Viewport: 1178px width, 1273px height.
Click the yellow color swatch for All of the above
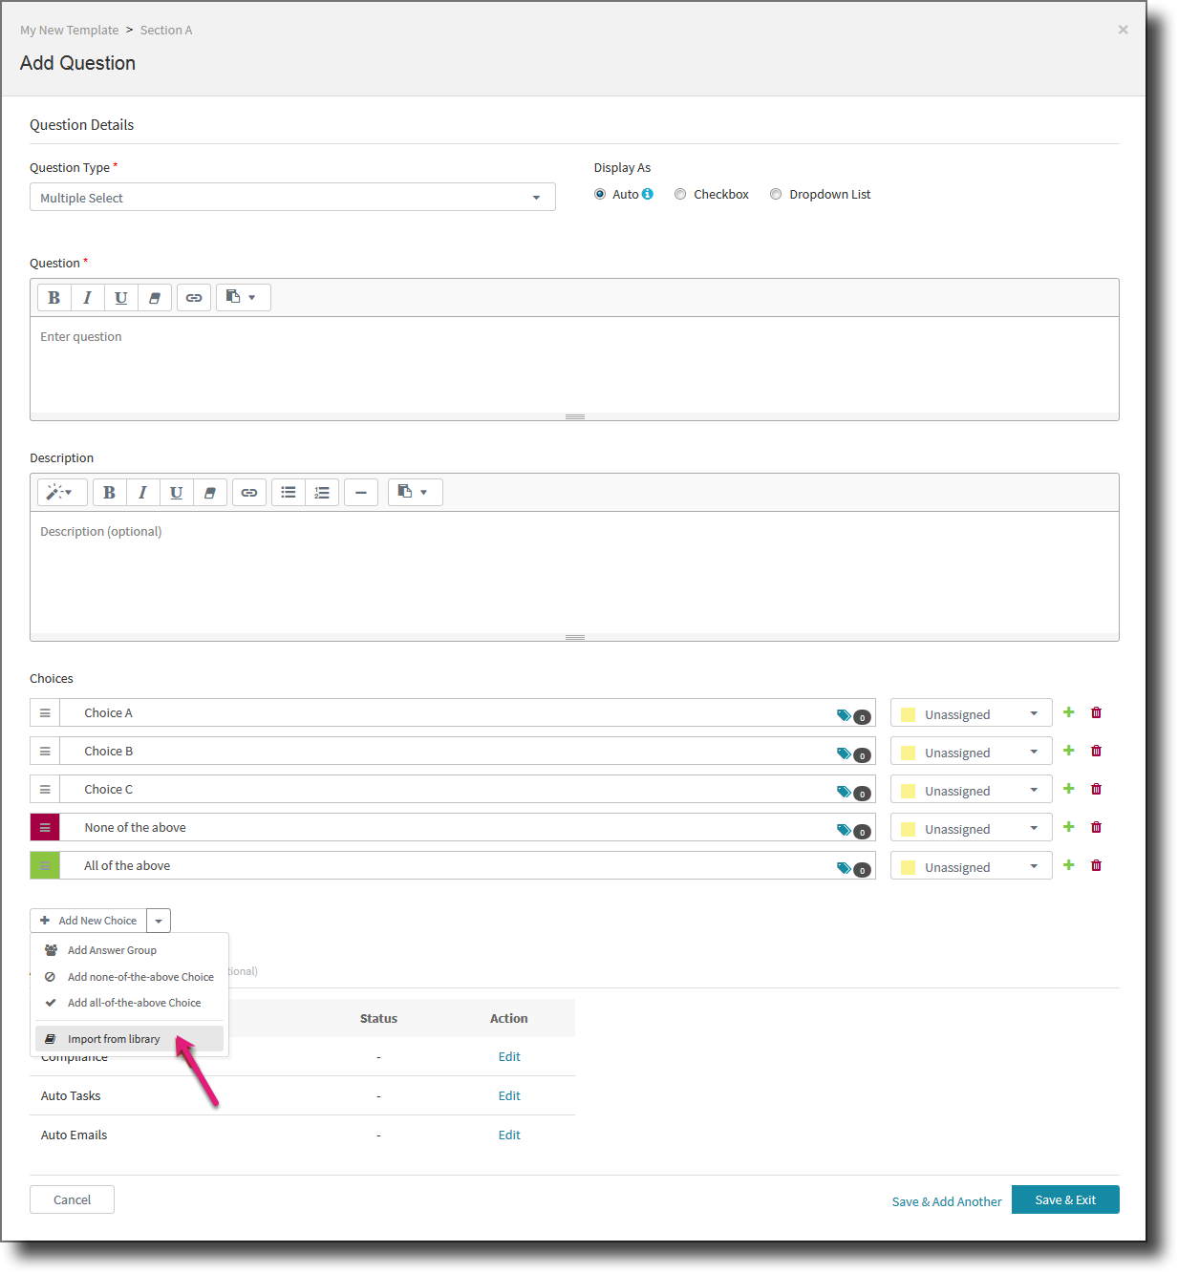click(908, 865)
